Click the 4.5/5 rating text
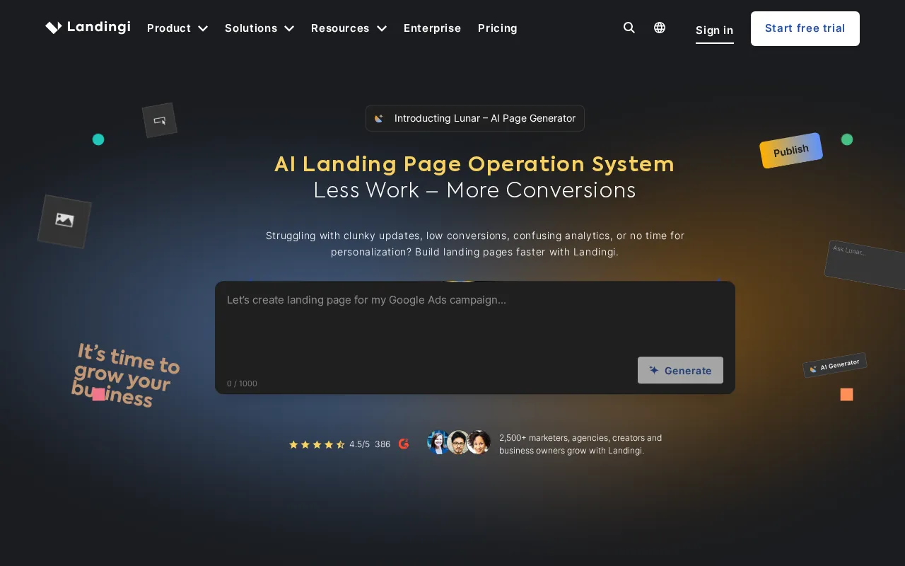905x566 pixels. point(359,444)
